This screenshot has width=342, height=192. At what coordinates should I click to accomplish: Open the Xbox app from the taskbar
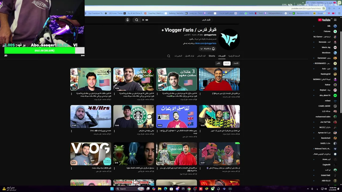pyautogui.click(x=212, y=189)
